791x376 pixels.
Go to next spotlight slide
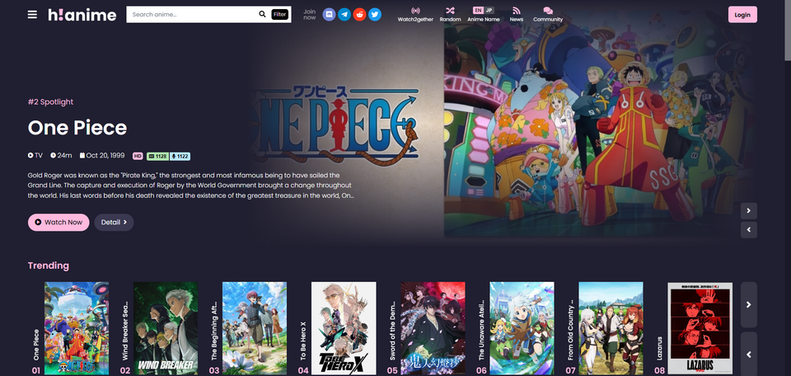click(x=749, y=210)
